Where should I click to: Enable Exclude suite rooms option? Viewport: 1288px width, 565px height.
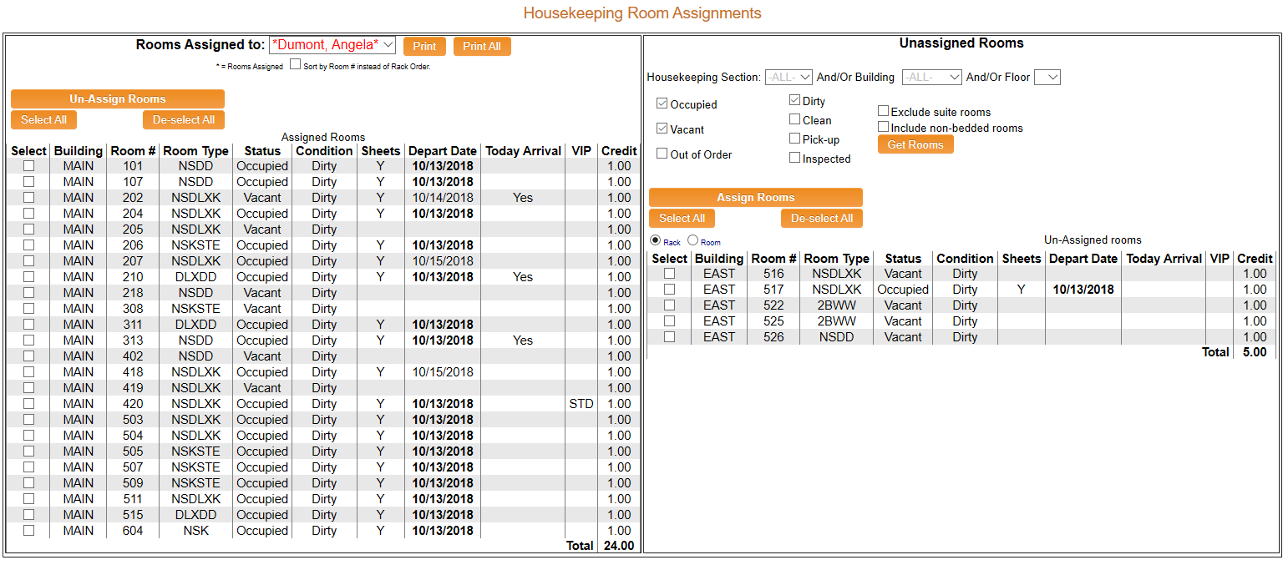(883, 110)
